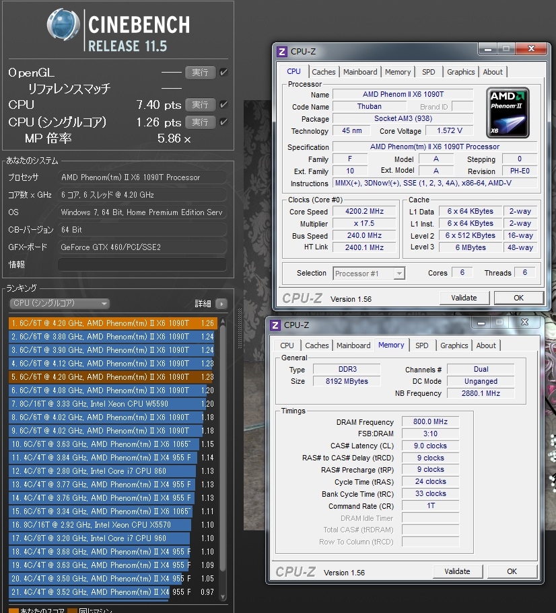Select ranking row 5 at 4.20 GHz scoring 1.23
Image resolution: width=556 pixels, height=613 pixels.
[x=113, y=377]
